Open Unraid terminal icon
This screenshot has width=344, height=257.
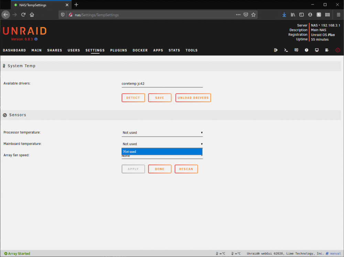pyautogui.click(x=286, y=50)
